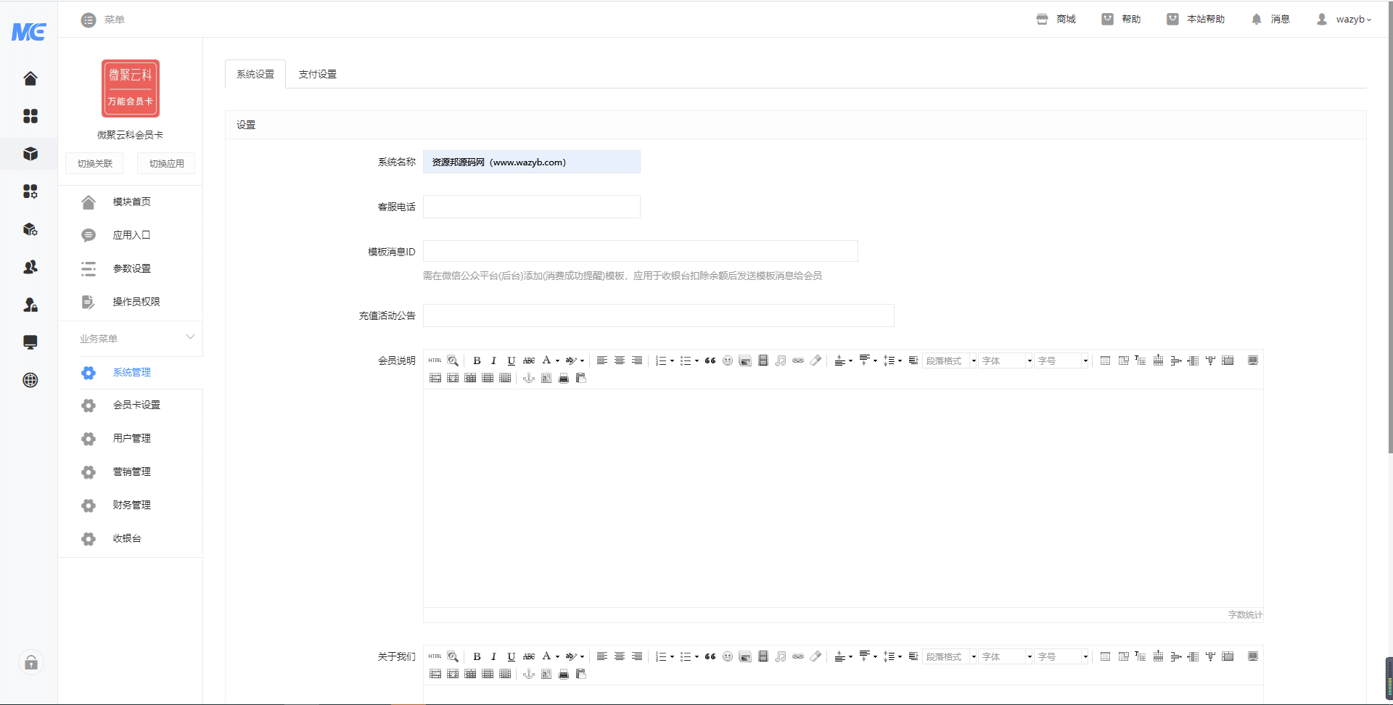Image resolution: width=1393 pixels, height=705 pixels.
Task: Insert image in 会员说明 editor
Action: coord(745,360)
